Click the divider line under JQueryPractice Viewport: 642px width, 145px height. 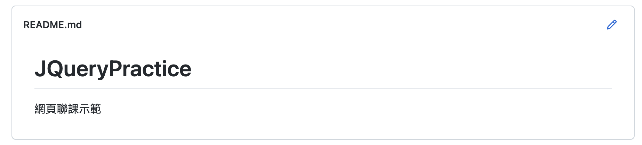(x=323, y=89)
